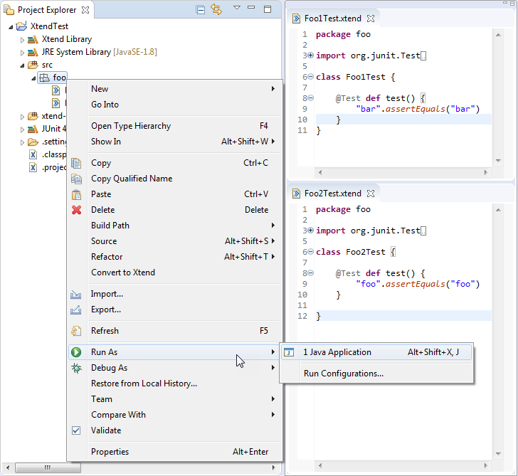This screenshot has width=518, height=476.
Task: Click the JUnit 4 library icon
Action: coord(33,129)
